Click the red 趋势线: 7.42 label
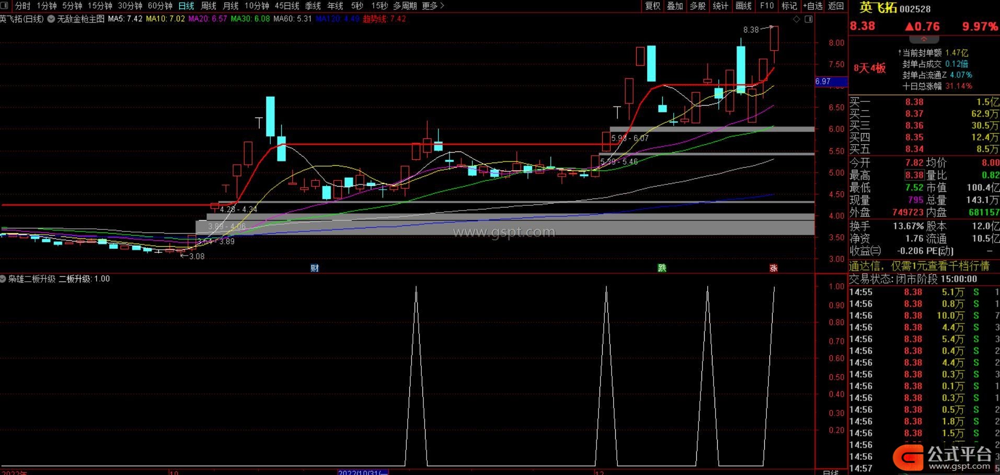Screen dimensions: 1000x475 tap(384, 19)
